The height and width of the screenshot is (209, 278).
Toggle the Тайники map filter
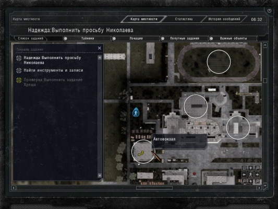[x=66, y=39]
